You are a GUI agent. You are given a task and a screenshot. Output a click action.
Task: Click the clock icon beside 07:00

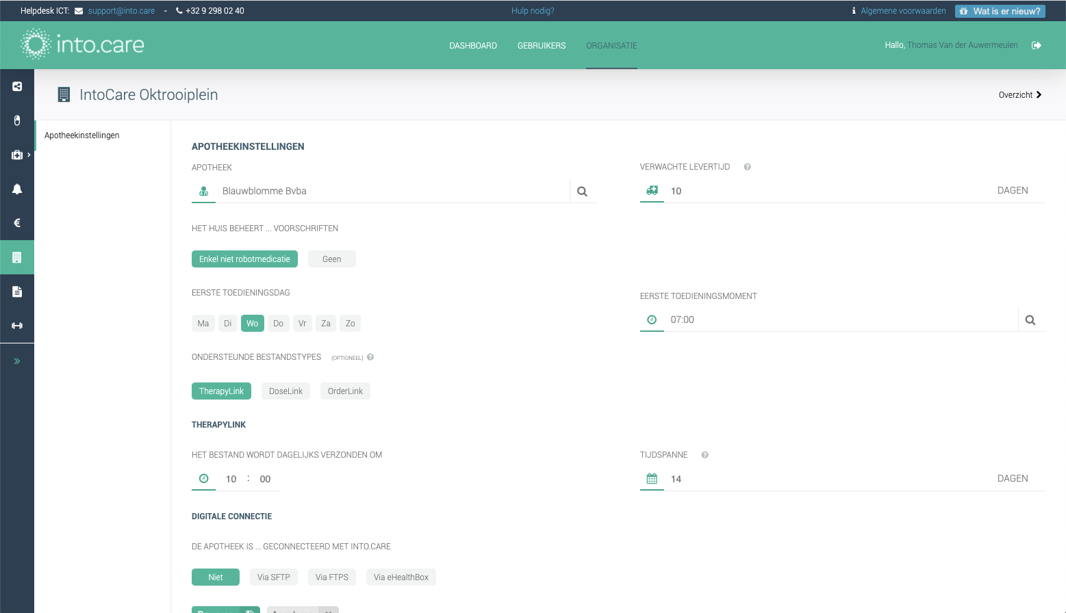pos(652,319)
